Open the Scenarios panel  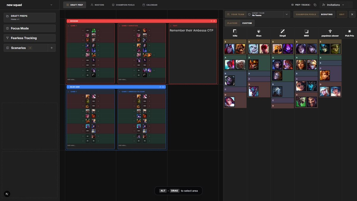26,48
